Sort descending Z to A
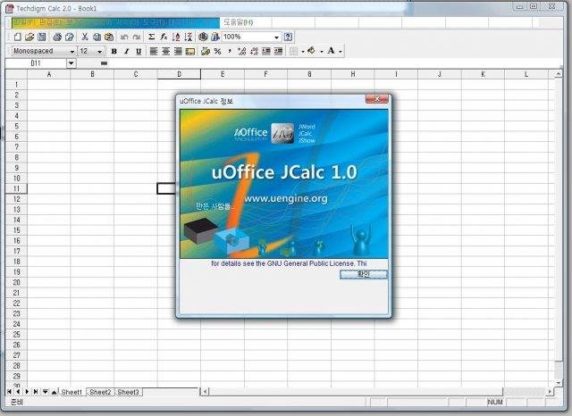572x416 pixels. tap(189, 37)
